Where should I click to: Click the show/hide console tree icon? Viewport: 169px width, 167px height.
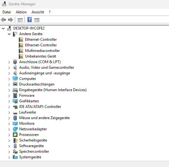click(20, 20)
